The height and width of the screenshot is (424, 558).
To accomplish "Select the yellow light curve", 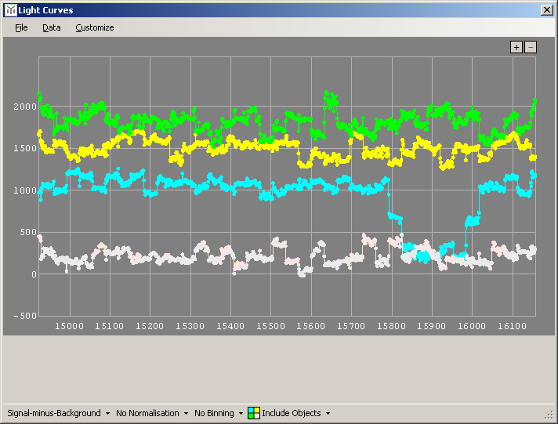I will (235, 145).
